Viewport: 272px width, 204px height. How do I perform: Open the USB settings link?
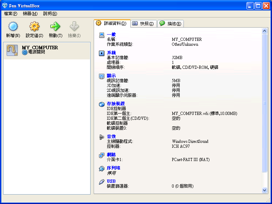coord(111,181)
